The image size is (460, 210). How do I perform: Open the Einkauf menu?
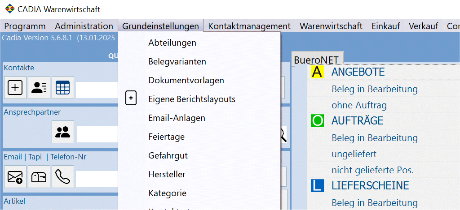coord(386,26)
